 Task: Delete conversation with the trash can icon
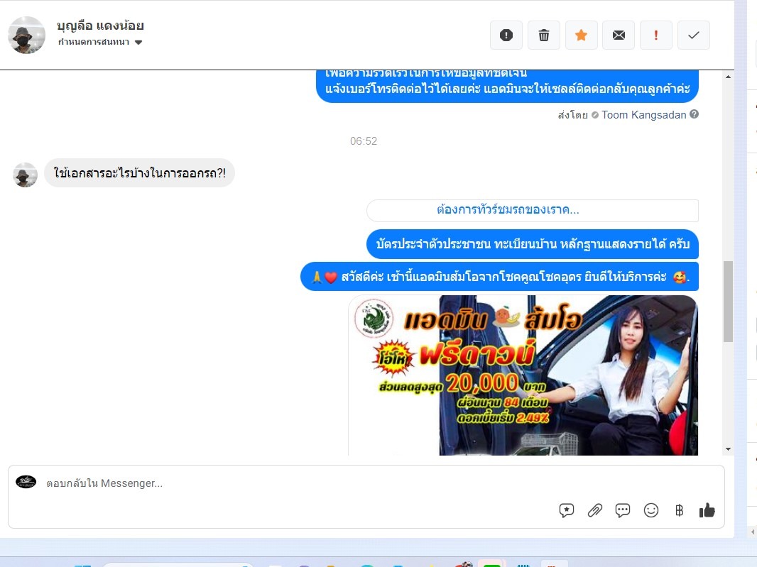point(544,35)
